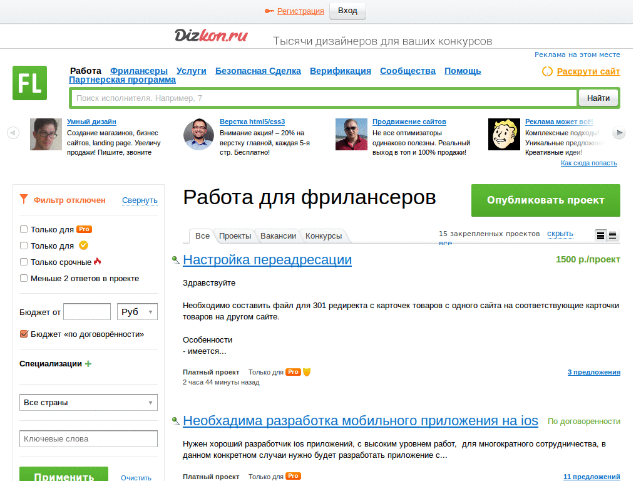
Task: Enable the Только срочные checkbox
Action: click(23, 262)
